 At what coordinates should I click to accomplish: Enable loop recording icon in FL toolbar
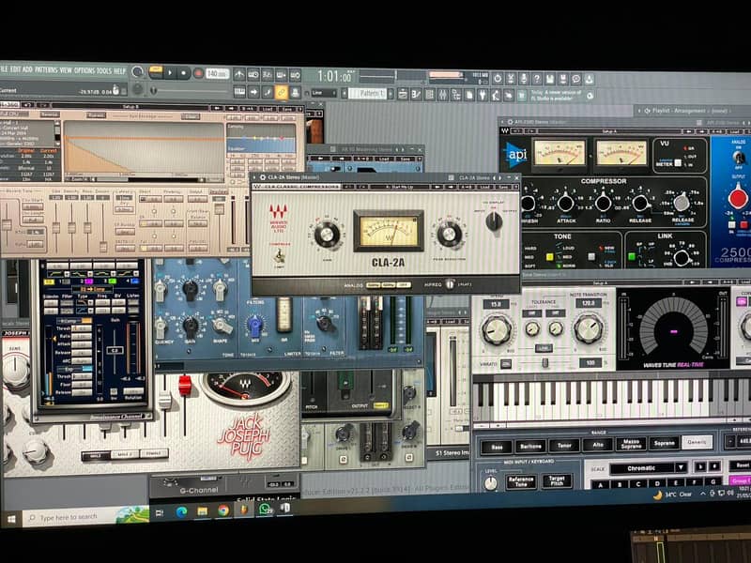(295, 75)
